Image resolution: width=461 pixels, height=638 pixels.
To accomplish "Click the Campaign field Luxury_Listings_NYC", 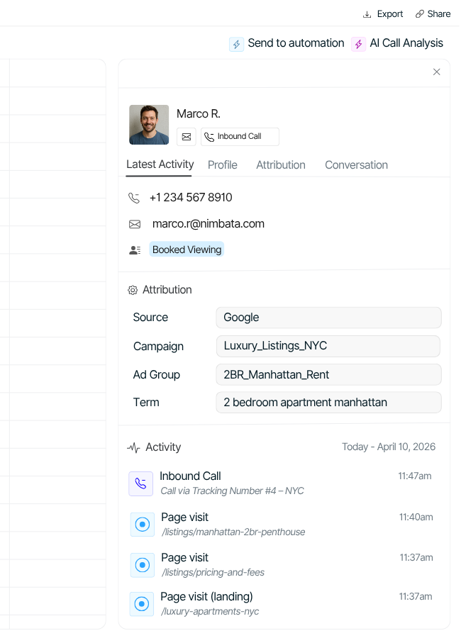I will 328,346.
